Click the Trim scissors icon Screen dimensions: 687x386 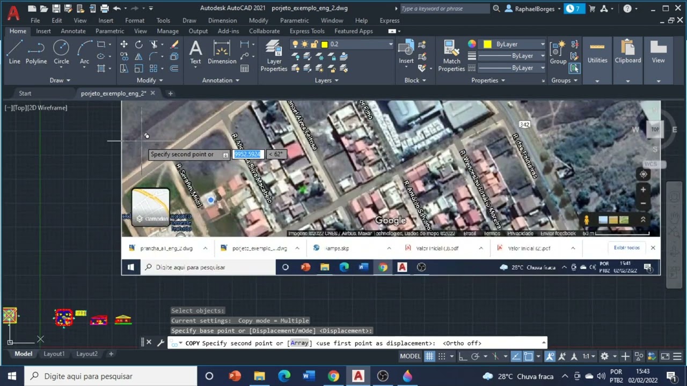pos(154,44)
